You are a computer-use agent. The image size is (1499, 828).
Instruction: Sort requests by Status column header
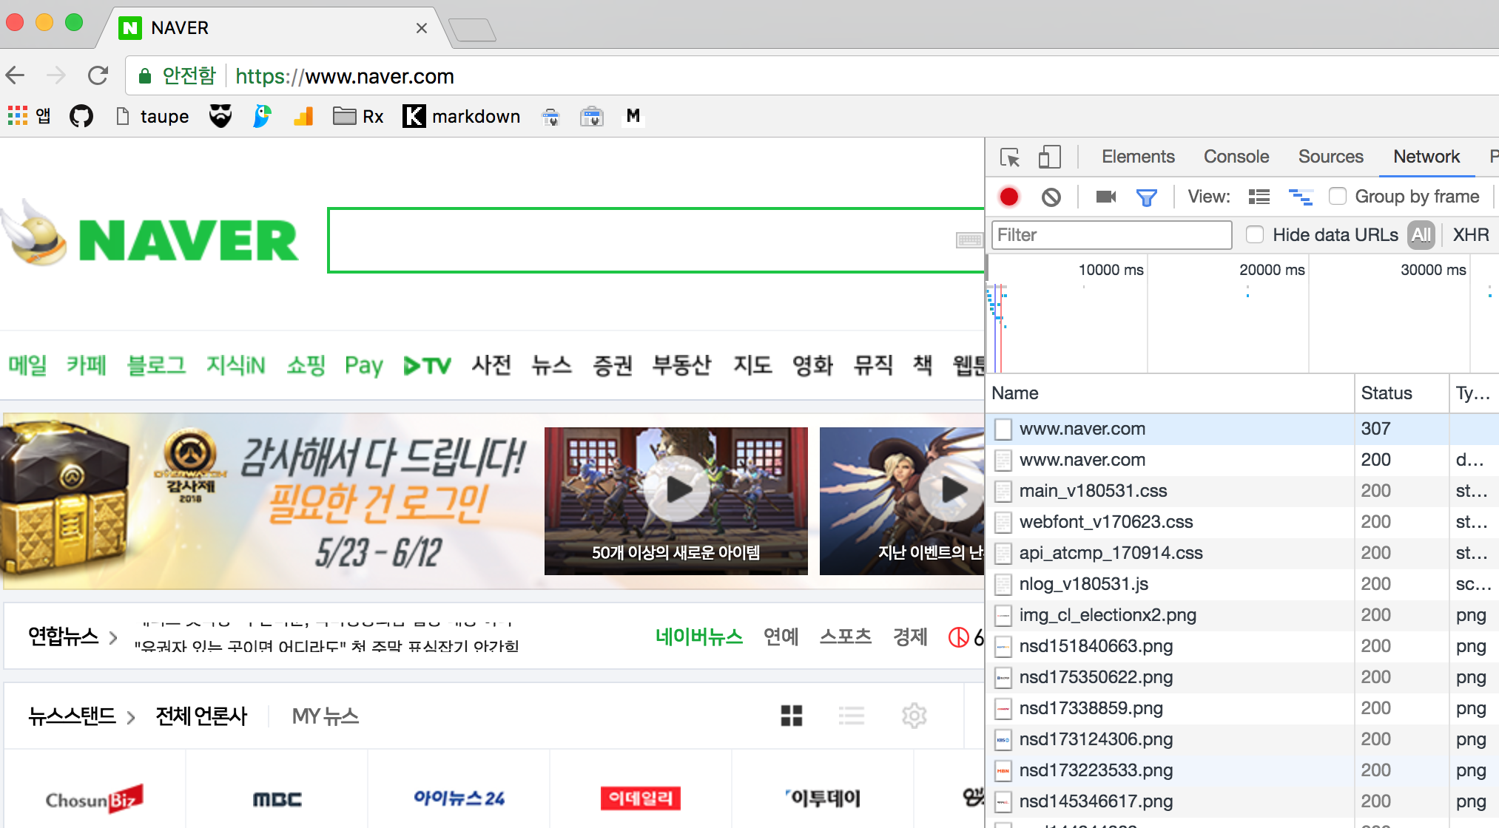(1401, 393)
